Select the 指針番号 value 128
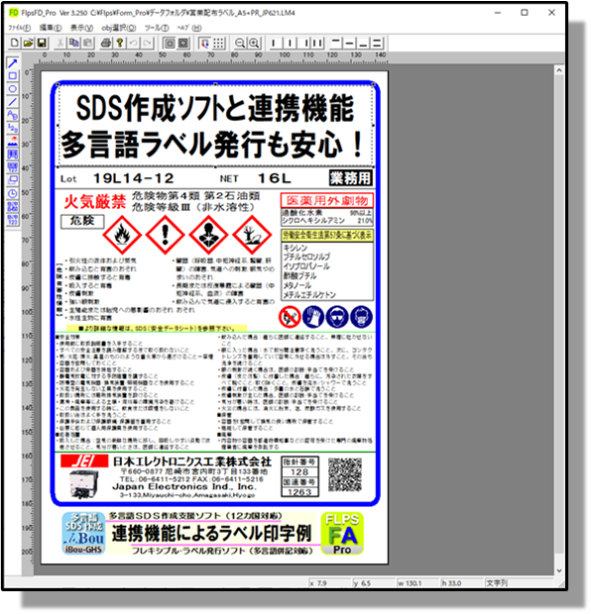 300,472
